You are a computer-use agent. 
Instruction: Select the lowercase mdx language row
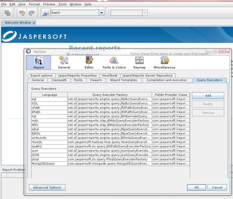[x=110, y=121]
